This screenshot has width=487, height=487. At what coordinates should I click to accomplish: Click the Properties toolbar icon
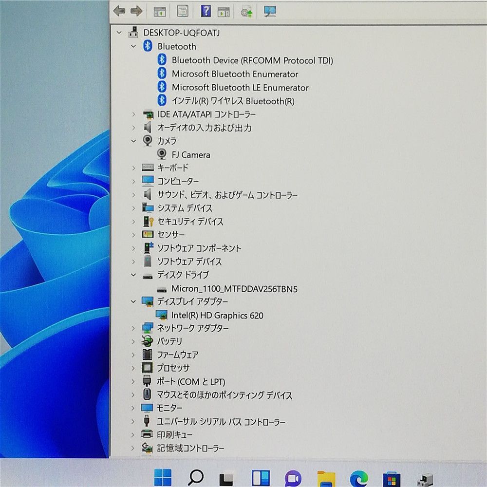[182, 11]
